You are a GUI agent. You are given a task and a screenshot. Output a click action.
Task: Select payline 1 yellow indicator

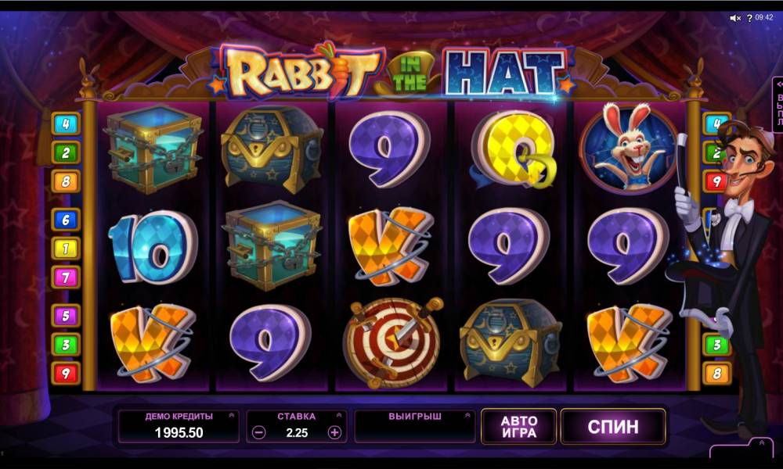(x=66, y=249)
